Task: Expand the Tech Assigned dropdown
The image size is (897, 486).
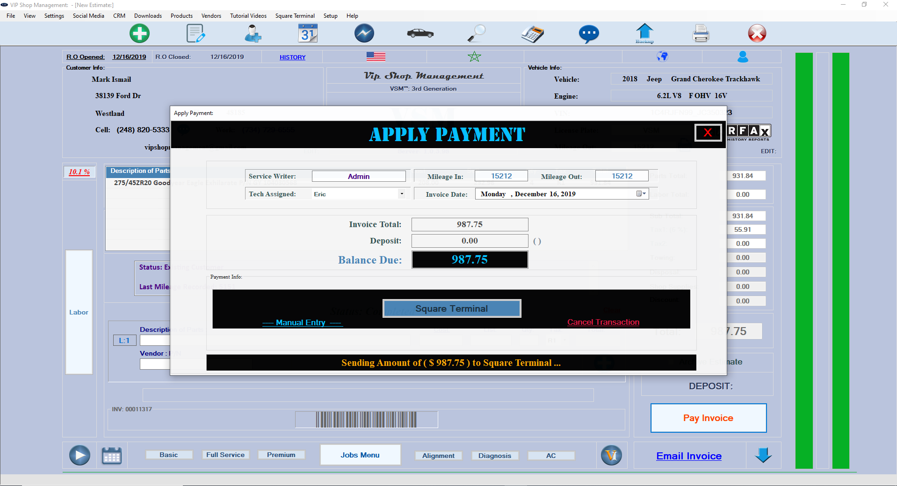Action: point(401,194)
